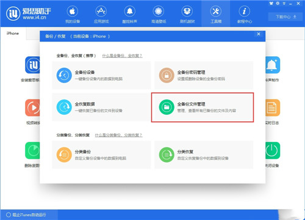
Task: Click the 全备份密码管理 lock icon
Action: pos(167,75)
